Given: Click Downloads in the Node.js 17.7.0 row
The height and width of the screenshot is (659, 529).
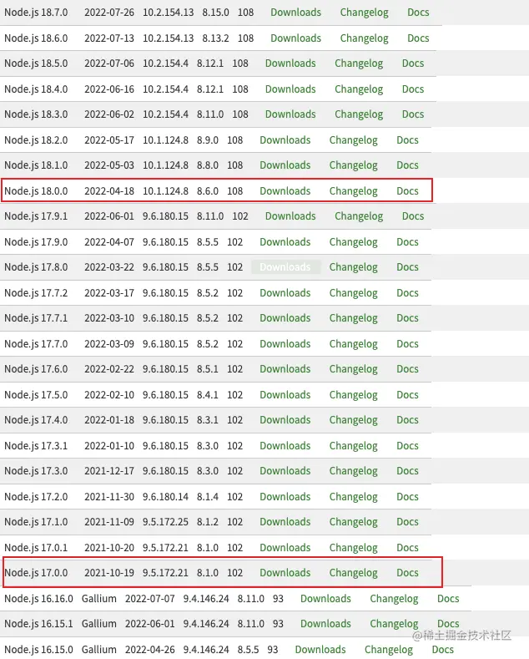Looking at the screenshot, I should [x=285, y=344].
